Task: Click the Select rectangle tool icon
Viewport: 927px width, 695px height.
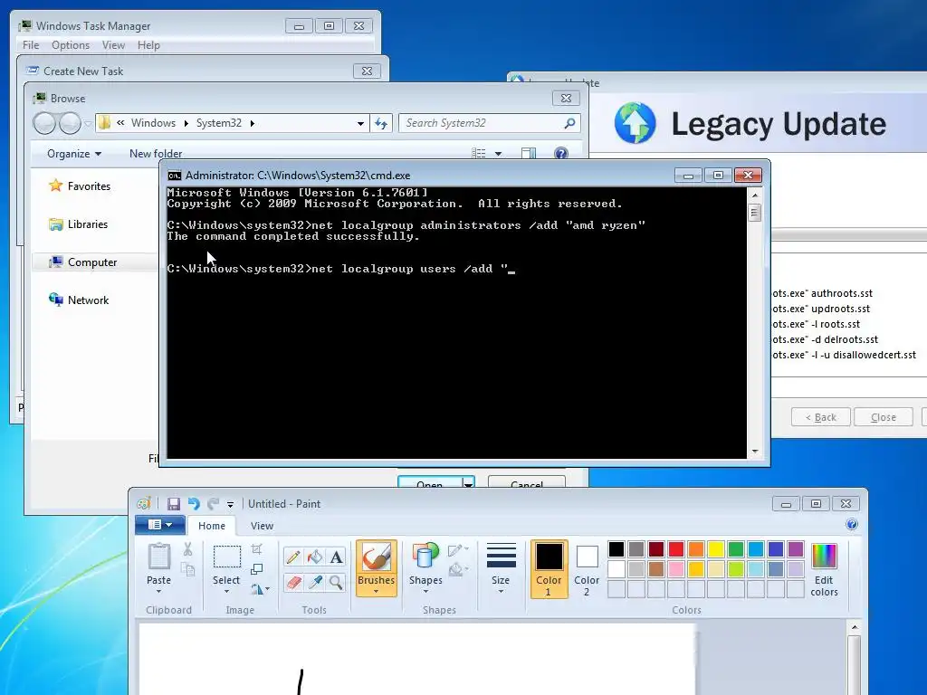Action: pos(227,557)
